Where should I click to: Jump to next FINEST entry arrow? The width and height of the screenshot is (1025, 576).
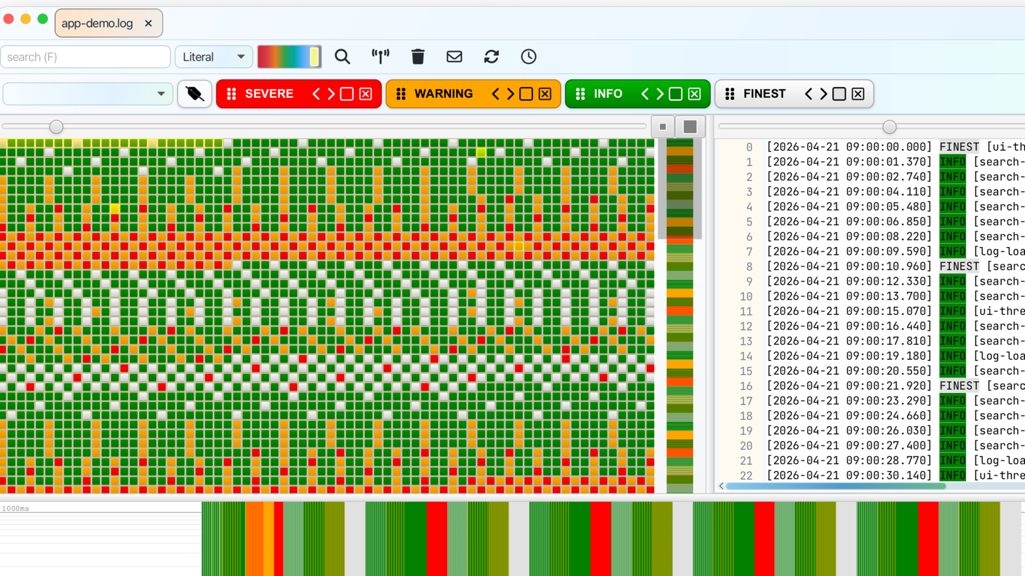point(823,94)
